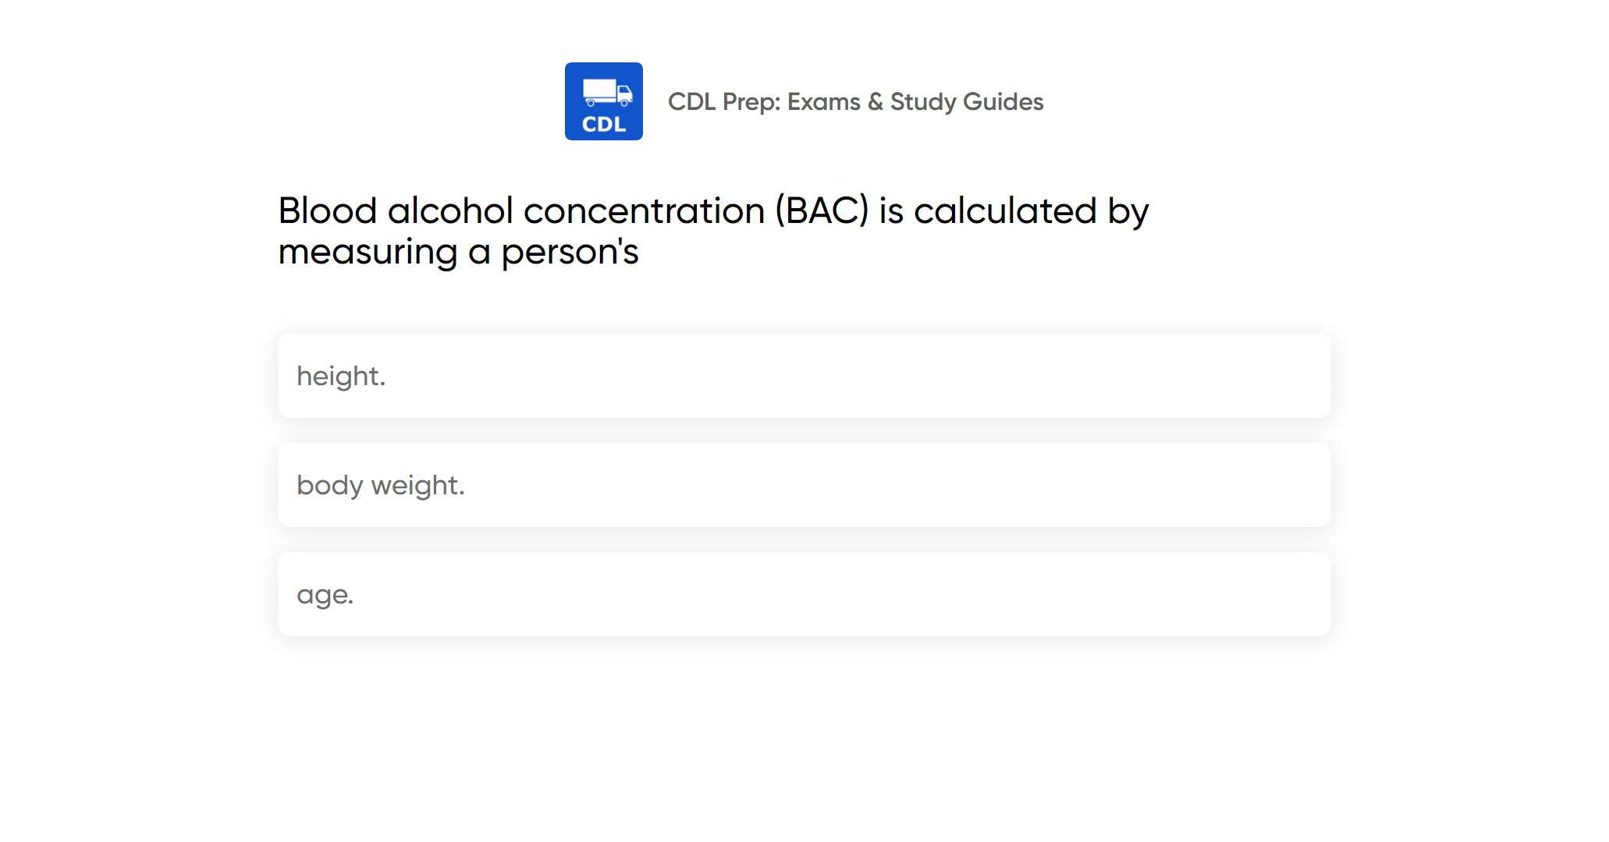1609x842 pixels.
Task: Answer the question with age
Action: tap(325, 595)
